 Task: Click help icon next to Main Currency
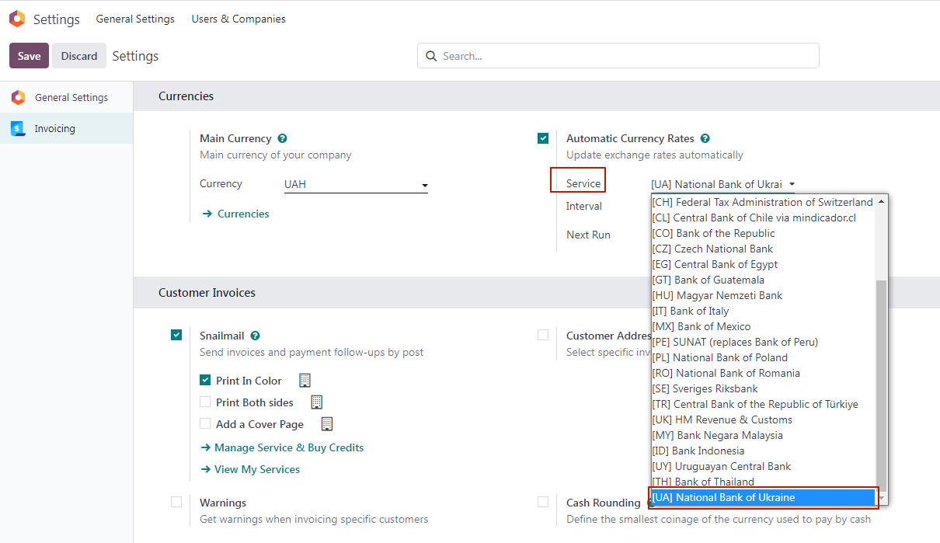click(x=282, y=139)
